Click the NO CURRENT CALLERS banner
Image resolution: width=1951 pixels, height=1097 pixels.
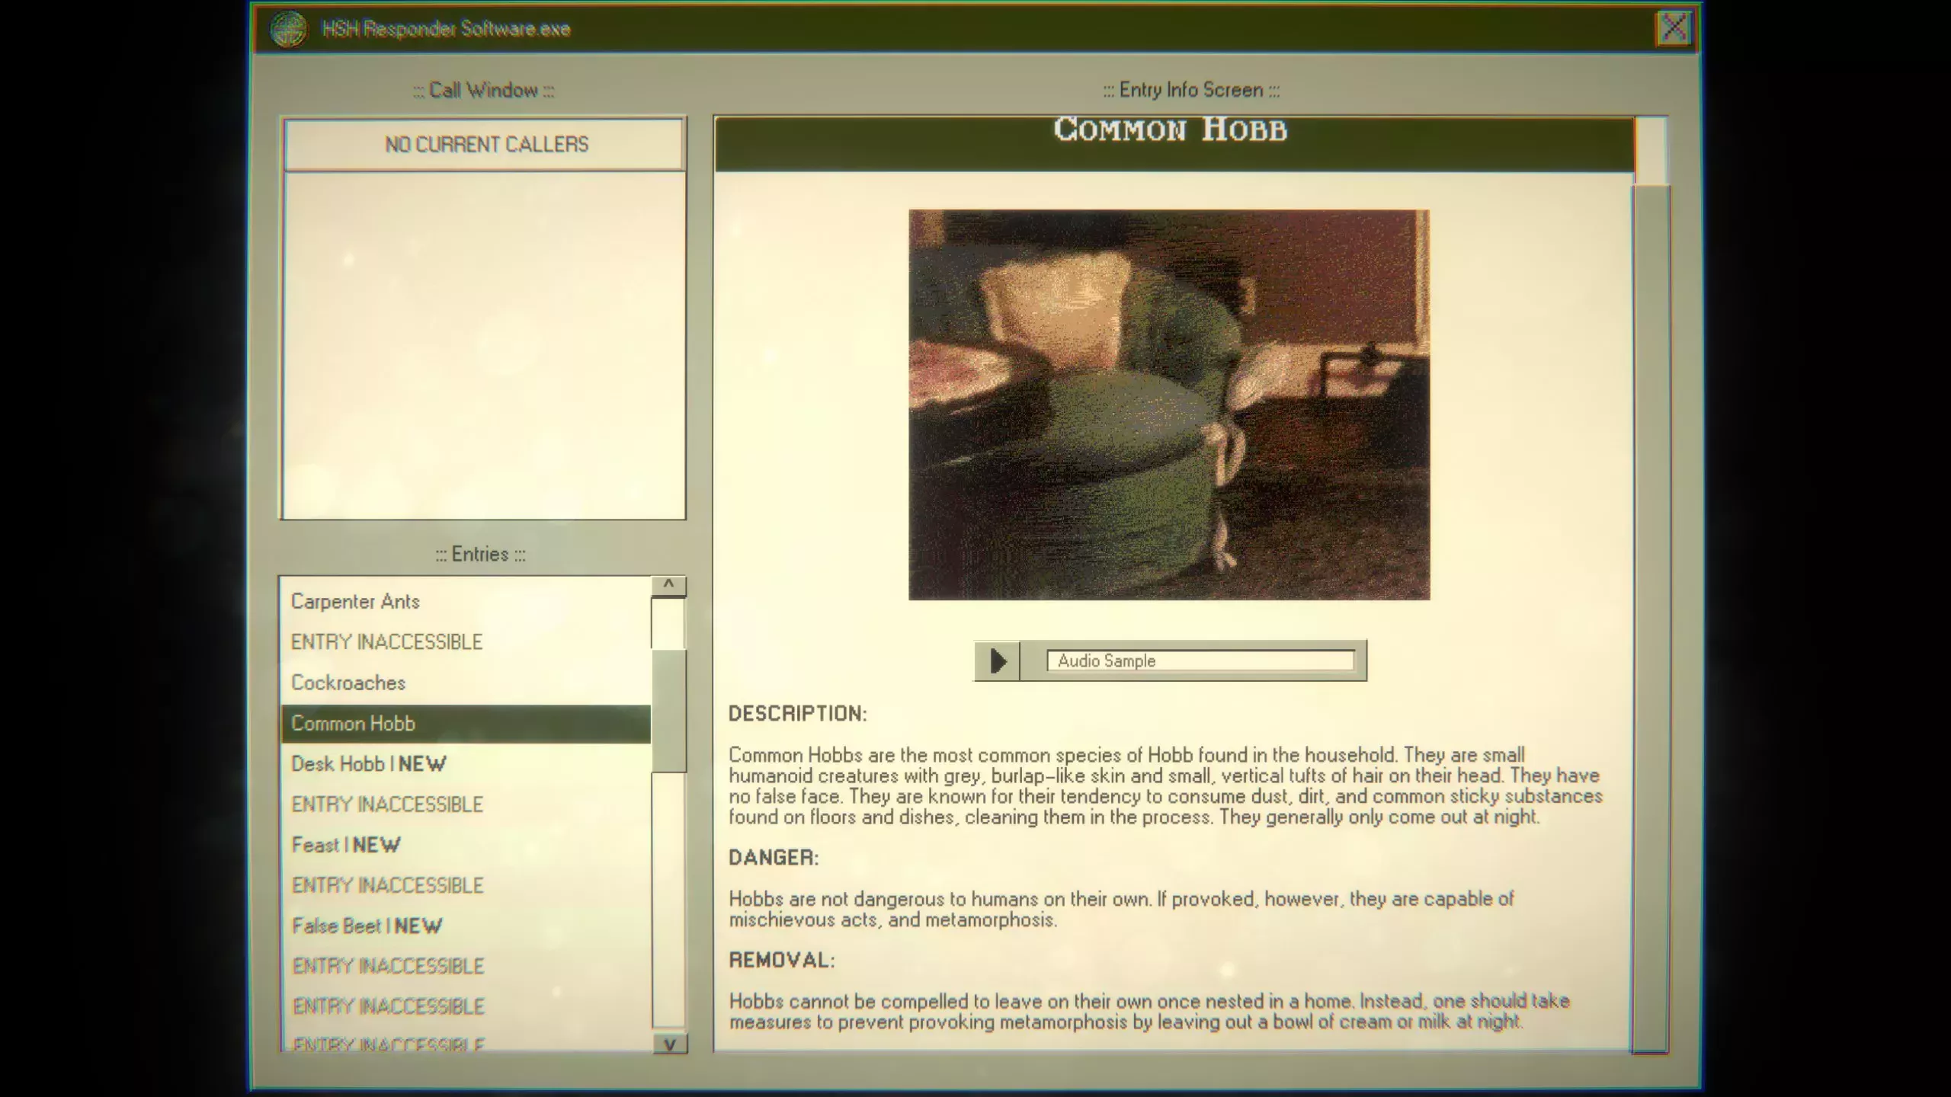(x=486, y=144)
